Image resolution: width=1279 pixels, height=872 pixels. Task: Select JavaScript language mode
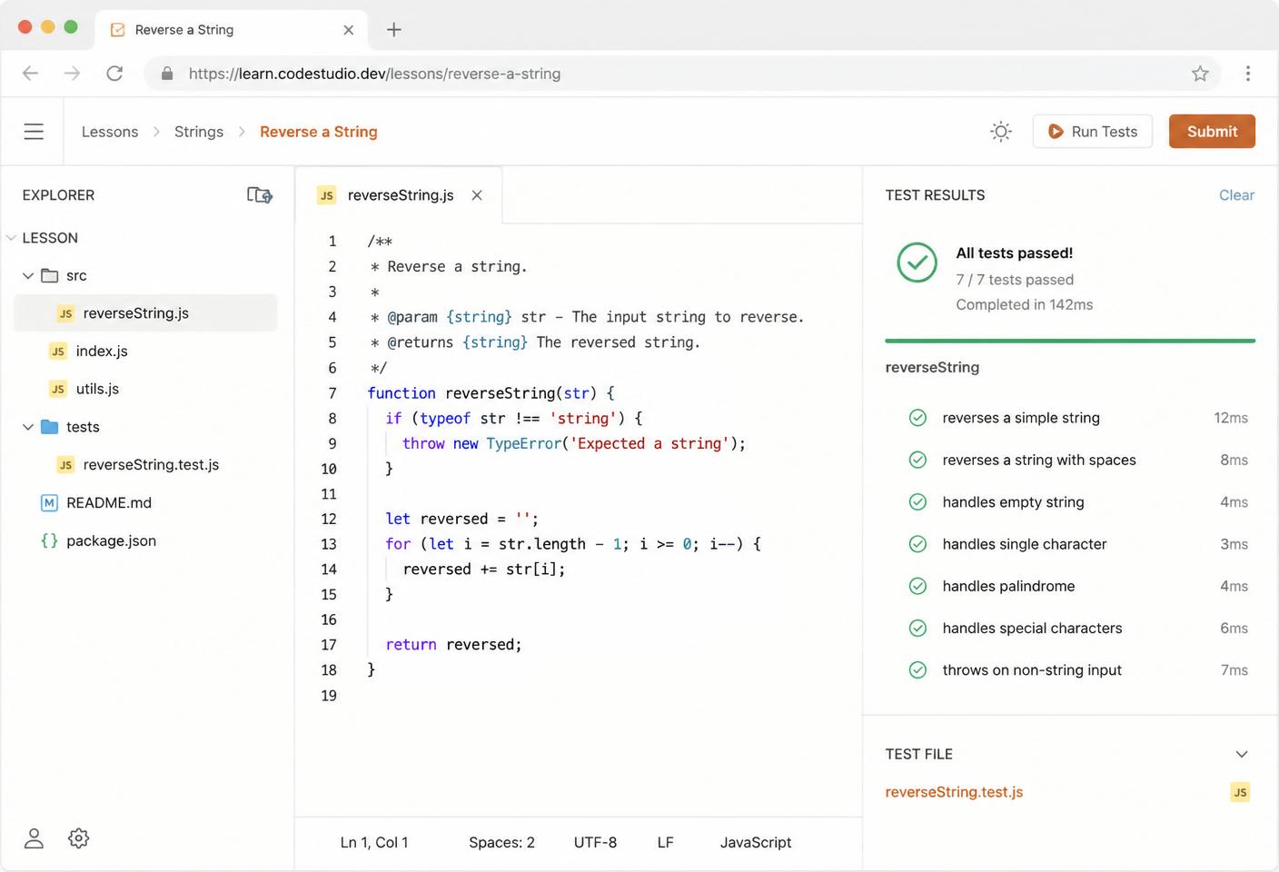coord(756,843)
